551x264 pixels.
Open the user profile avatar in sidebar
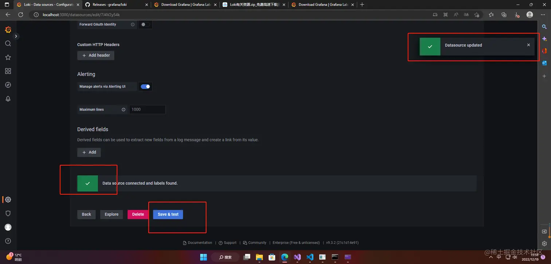8,227
